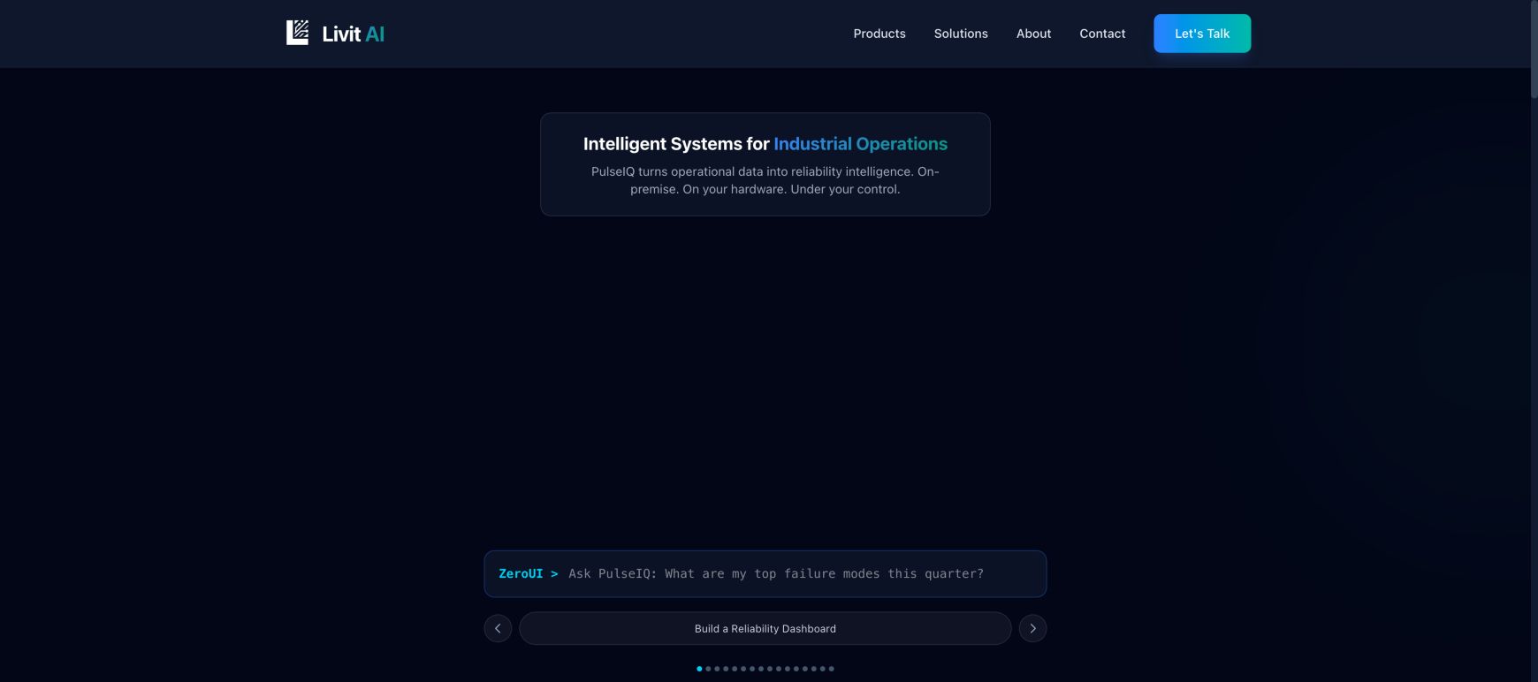
Task: Click the Let's Talk button
Action: point(1202,34)
